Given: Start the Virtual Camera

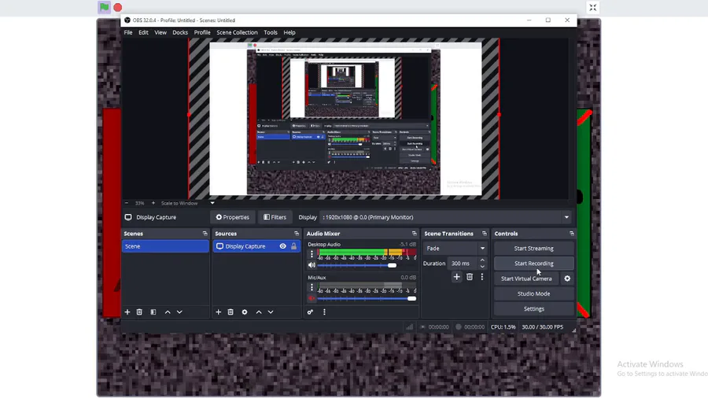Looking at the screenshot, I should pos(526,278).
